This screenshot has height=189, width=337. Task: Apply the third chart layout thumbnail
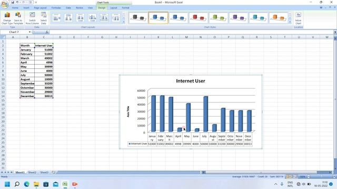click(80, 18)
